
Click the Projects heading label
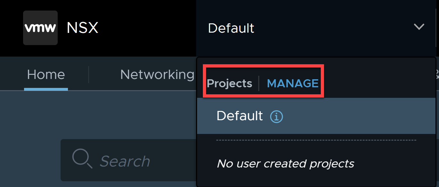[229, 83]
